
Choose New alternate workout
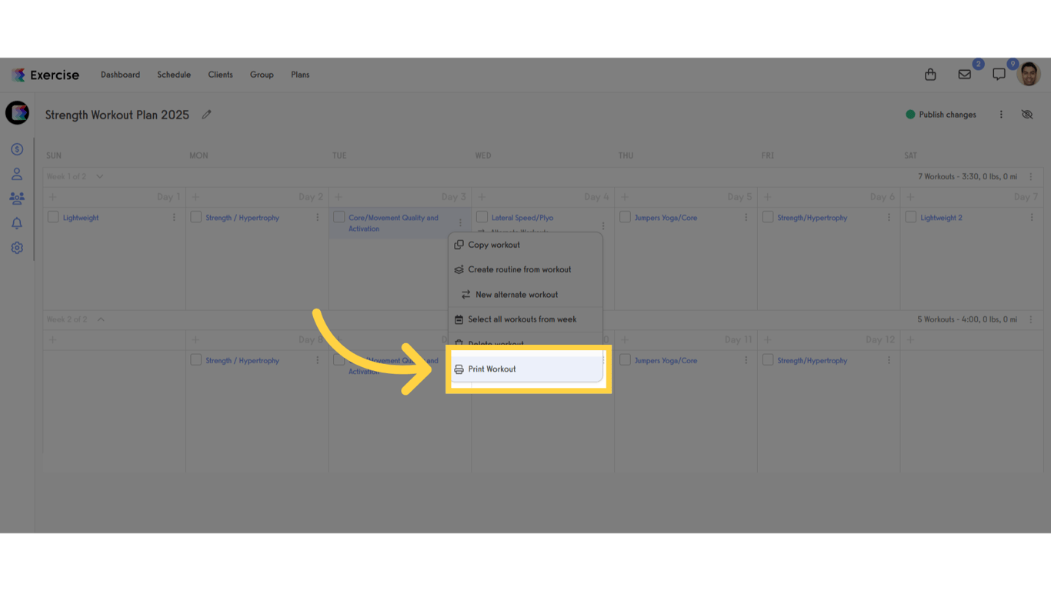pos(525,295)
